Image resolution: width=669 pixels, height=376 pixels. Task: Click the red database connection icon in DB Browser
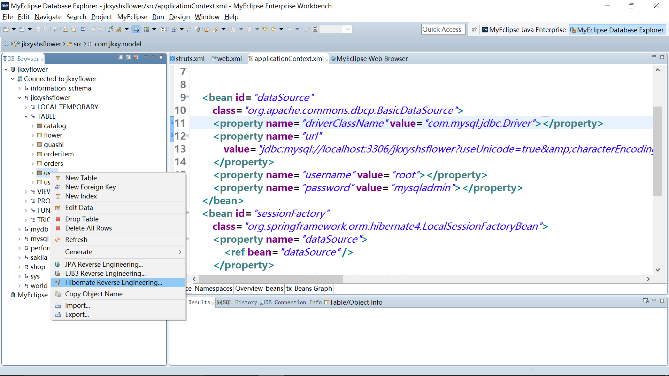pyautogui.click(x=136, y=57)
